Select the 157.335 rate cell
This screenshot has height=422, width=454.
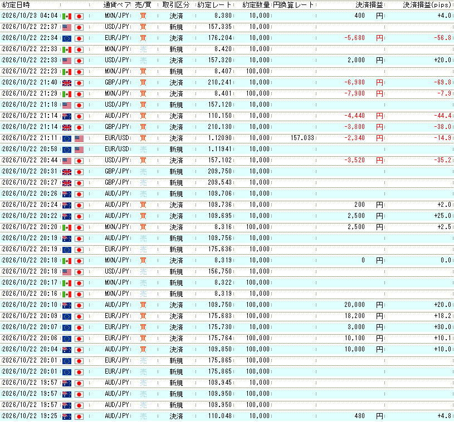(220, 27)
